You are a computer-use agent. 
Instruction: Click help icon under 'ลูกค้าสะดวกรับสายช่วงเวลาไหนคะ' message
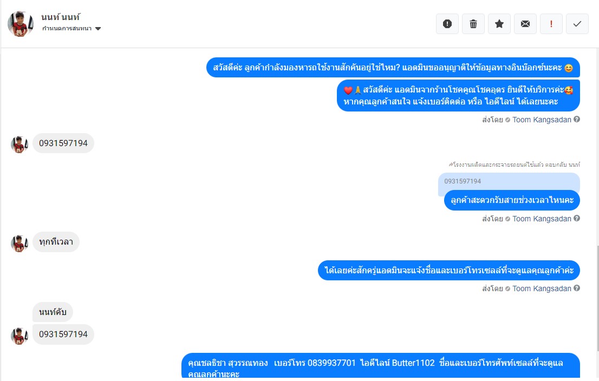pyautogui.click(x=577, y=218)
